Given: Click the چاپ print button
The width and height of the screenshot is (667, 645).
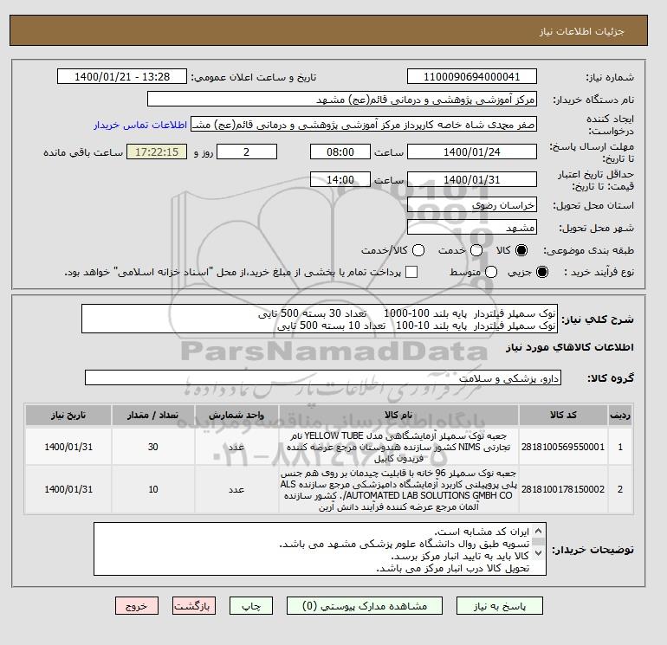Looking at the screenshot, I should coord(251,606).
